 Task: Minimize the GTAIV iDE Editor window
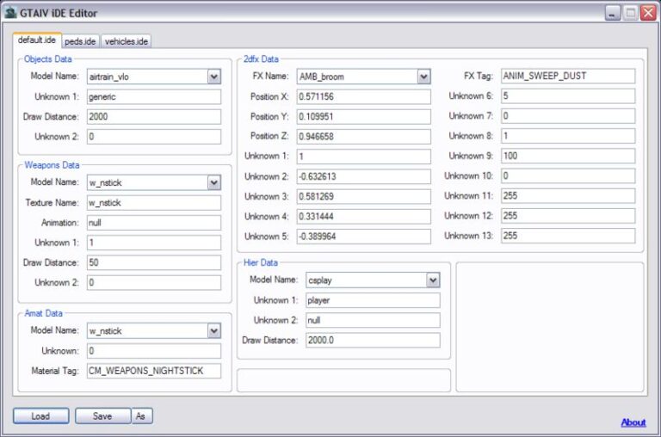[x=612, y=14]
